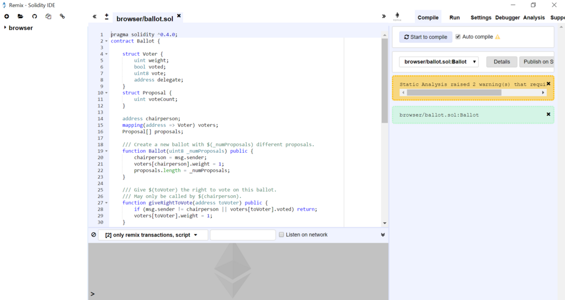Click Start to compile button
This screenshot has height=300, width=565.
click(425, 37)
